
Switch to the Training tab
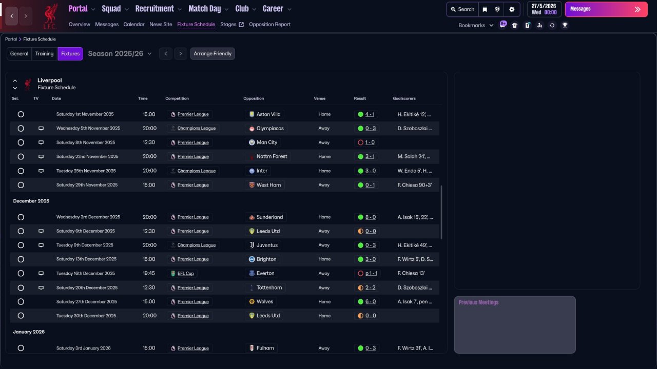44,54
